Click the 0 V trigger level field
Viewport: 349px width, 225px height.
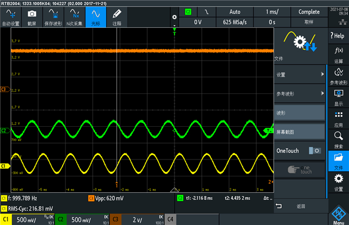[x=197, y=22]
